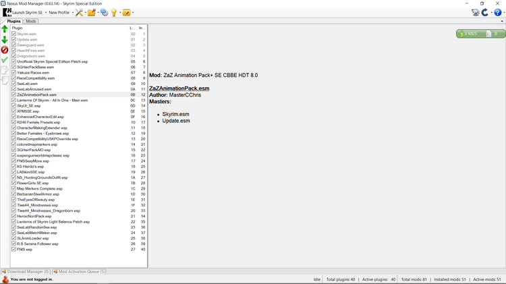Open the light bulb icon dropdown arrow
This screenshot has height=284, width=506.
tap(120, 13)
